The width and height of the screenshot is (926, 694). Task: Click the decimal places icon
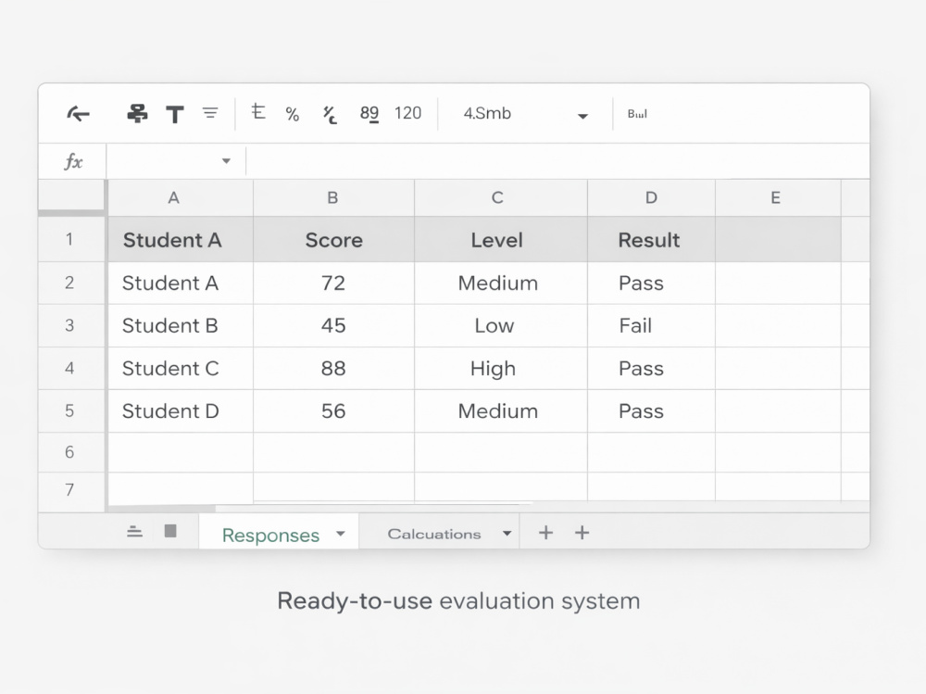[330, 115]
